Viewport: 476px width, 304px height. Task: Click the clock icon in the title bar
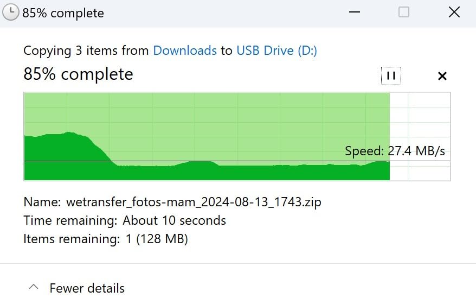click(x=10, y=12)
